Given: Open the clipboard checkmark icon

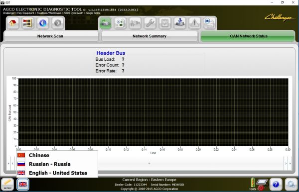Looking at the screenshot, I should click(x=165, y=23).
